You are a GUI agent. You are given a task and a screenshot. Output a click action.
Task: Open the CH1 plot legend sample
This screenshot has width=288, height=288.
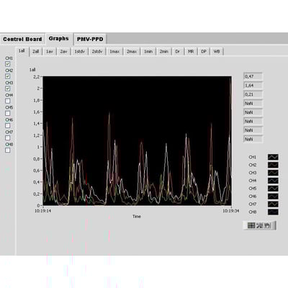(x=273, y=157)
